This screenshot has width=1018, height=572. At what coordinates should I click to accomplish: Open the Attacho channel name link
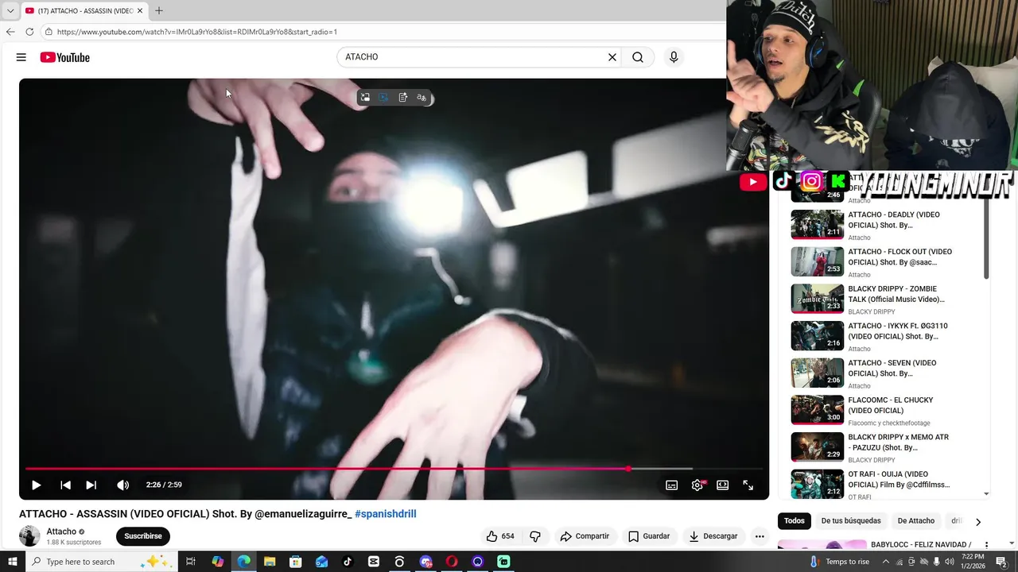click(x=61, y=531)
